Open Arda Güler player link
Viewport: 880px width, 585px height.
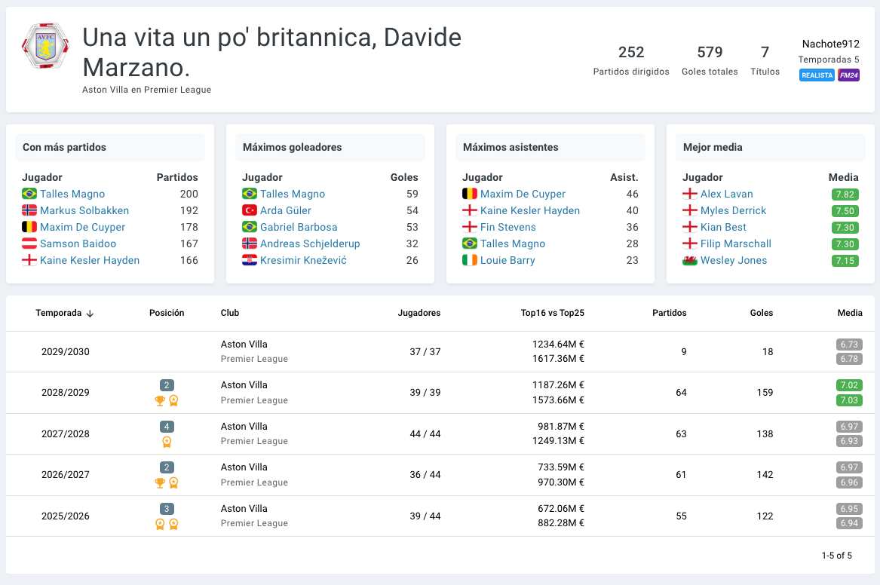[x=286, y=210]
